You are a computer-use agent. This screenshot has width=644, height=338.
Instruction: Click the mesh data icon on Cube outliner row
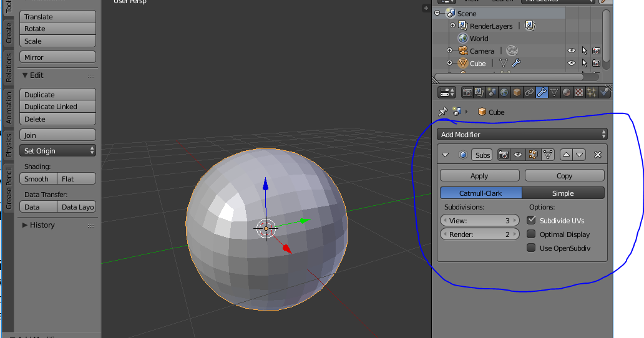pyautogui.click(x=504, y=63)
